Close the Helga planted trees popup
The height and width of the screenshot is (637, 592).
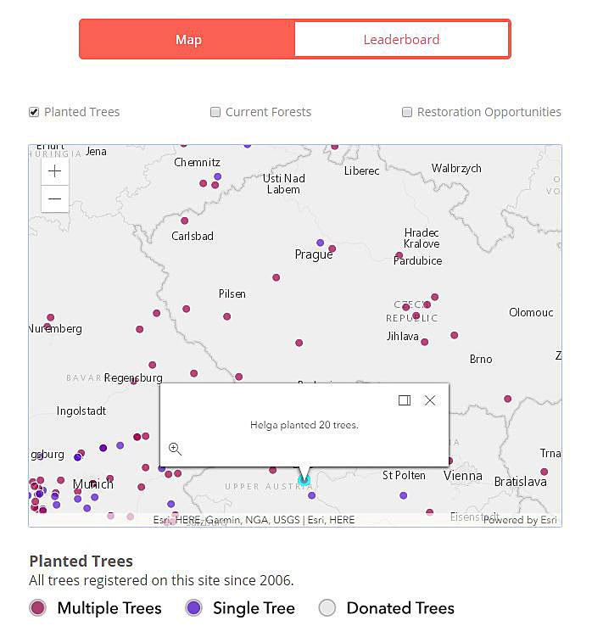[430, 400]
